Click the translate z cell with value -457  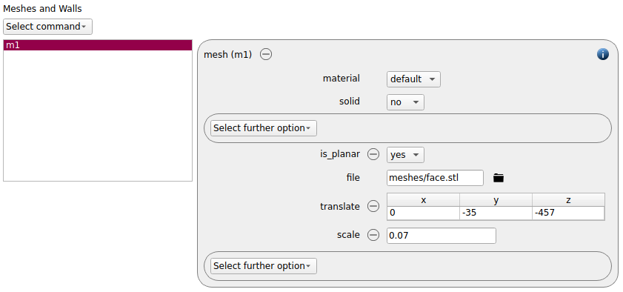point(569,213)
